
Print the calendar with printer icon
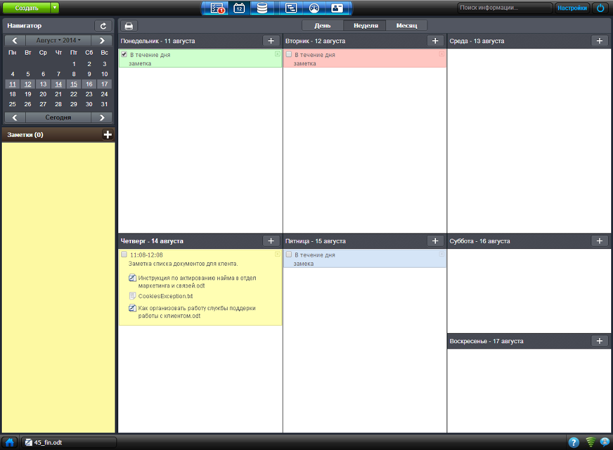pyautogui.click(x=128, y=26)
